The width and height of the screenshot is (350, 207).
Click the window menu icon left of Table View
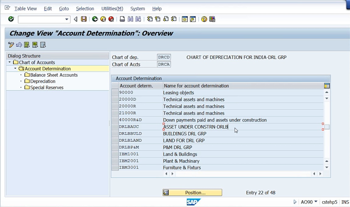(7, 8)
